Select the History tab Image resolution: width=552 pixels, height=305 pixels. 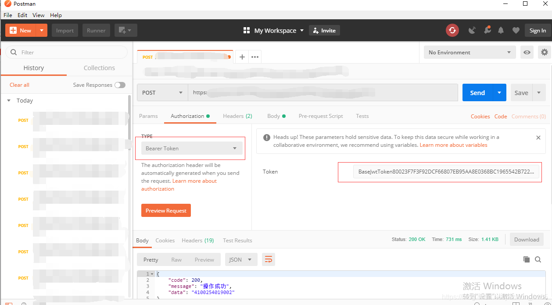(34, 68)
